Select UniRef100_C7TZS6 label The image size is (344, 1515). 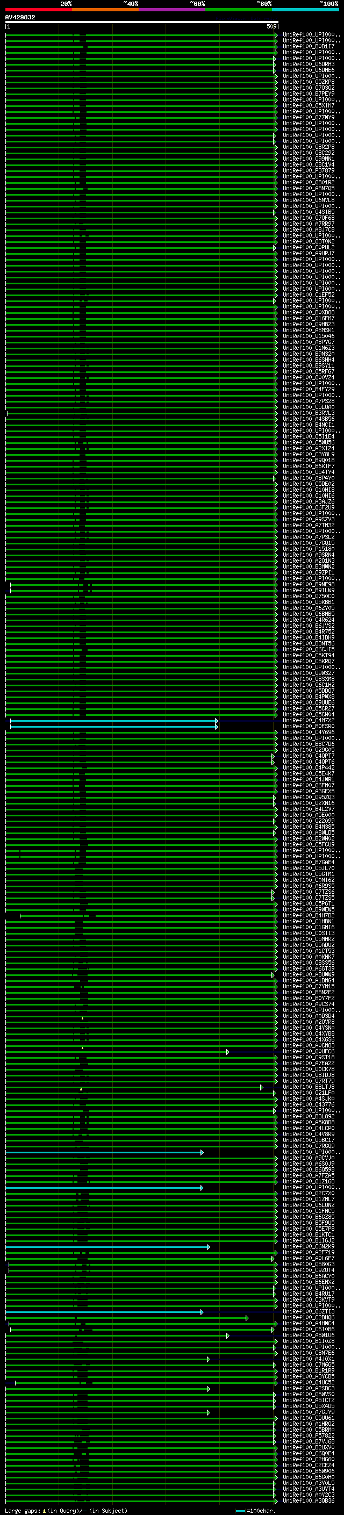click(309, 893)
